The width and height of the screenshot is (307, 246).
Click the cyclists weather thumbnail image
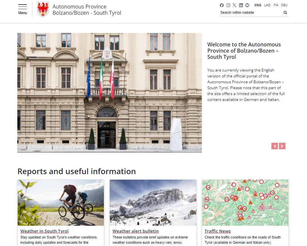click(x=61, y=203)
